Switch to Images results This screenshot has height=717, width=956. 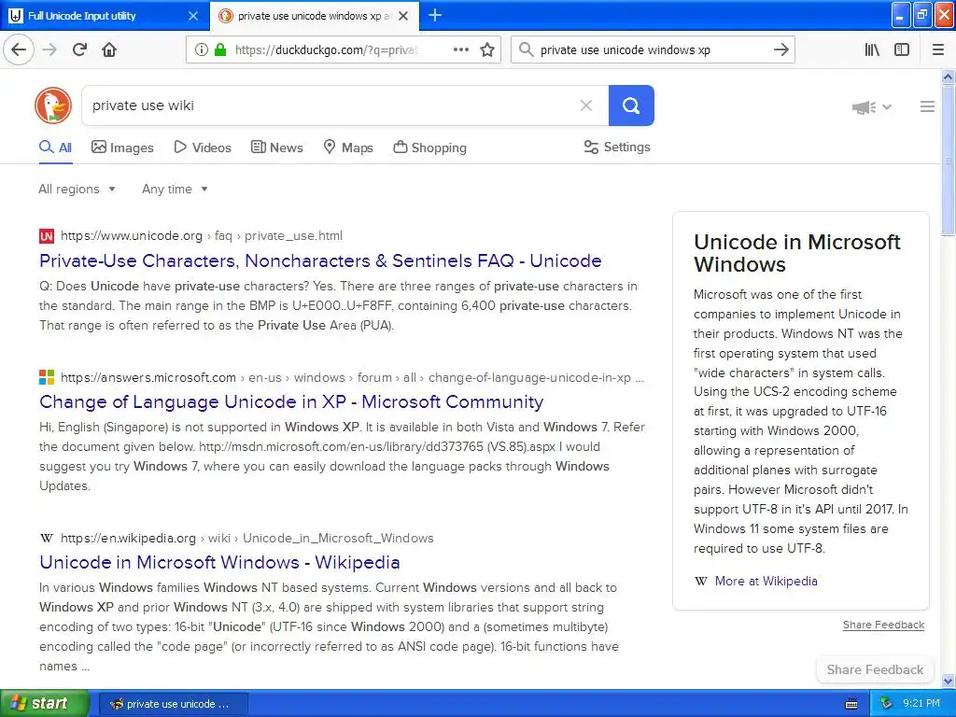(x=122, y=148)
